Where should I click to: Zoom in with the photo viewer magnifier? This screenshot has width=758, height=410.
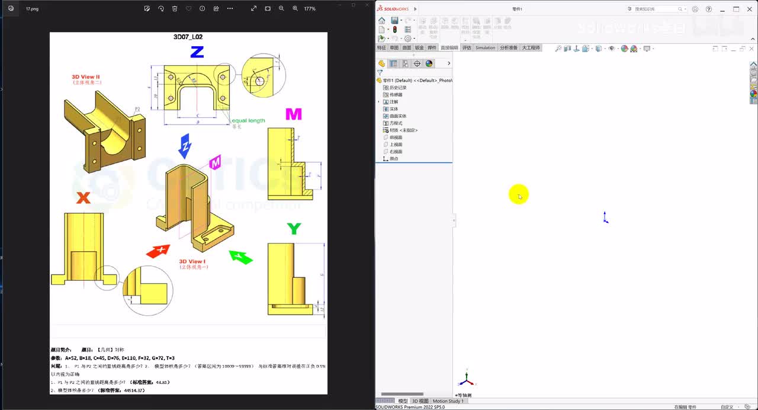(x=295, y=9)
